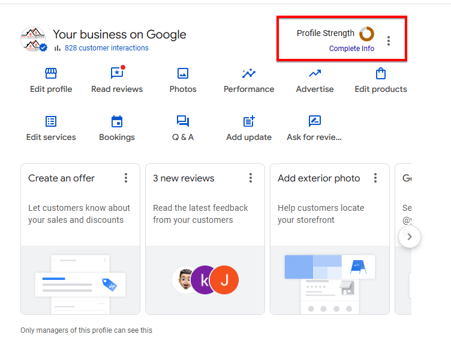
Task: Click the Complete Info link
Action: tap(351, 49)
